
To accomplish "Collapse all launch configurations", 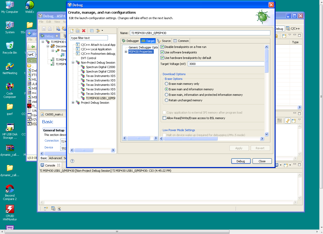I will point(92,31).
